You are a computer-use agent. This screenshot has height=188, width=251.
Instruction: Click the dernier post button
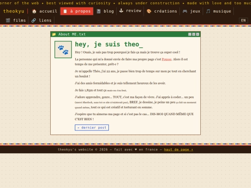click(x=92, y=128)
